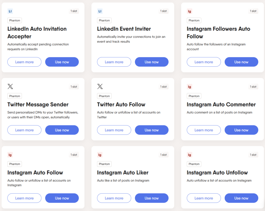Use the Twitter Auto Follow phantom now
The image size is (265, 211).
click(152, 130)
